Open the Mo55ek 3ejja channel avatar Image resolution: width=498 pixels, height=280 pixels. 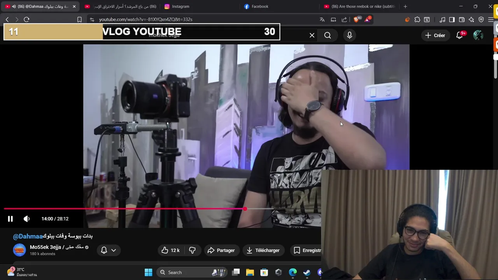point(19,250)
